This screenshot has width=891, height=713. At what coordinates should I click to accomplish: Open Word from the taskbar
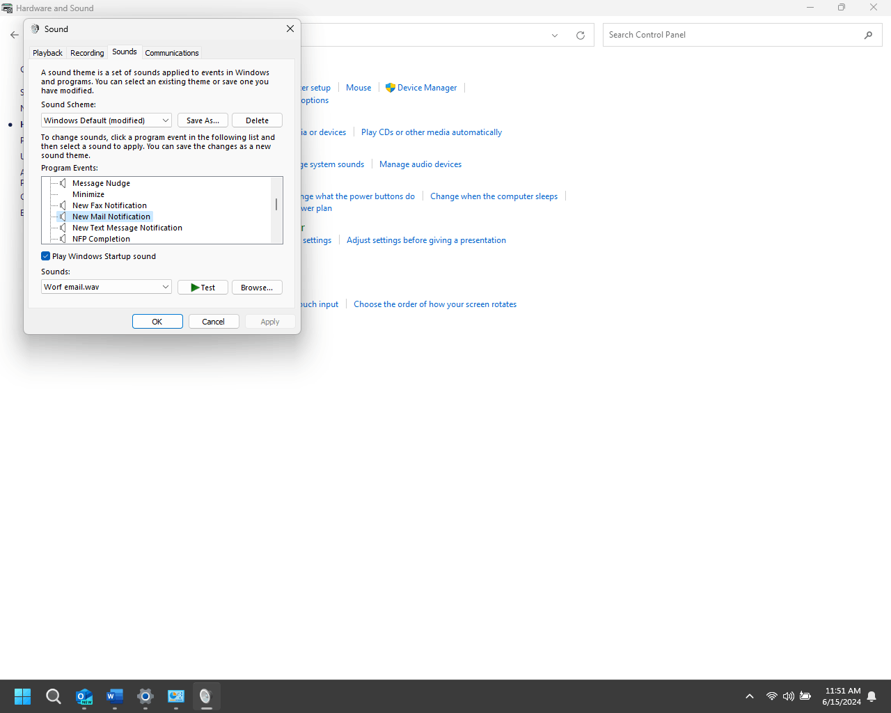tap(114, 696)
